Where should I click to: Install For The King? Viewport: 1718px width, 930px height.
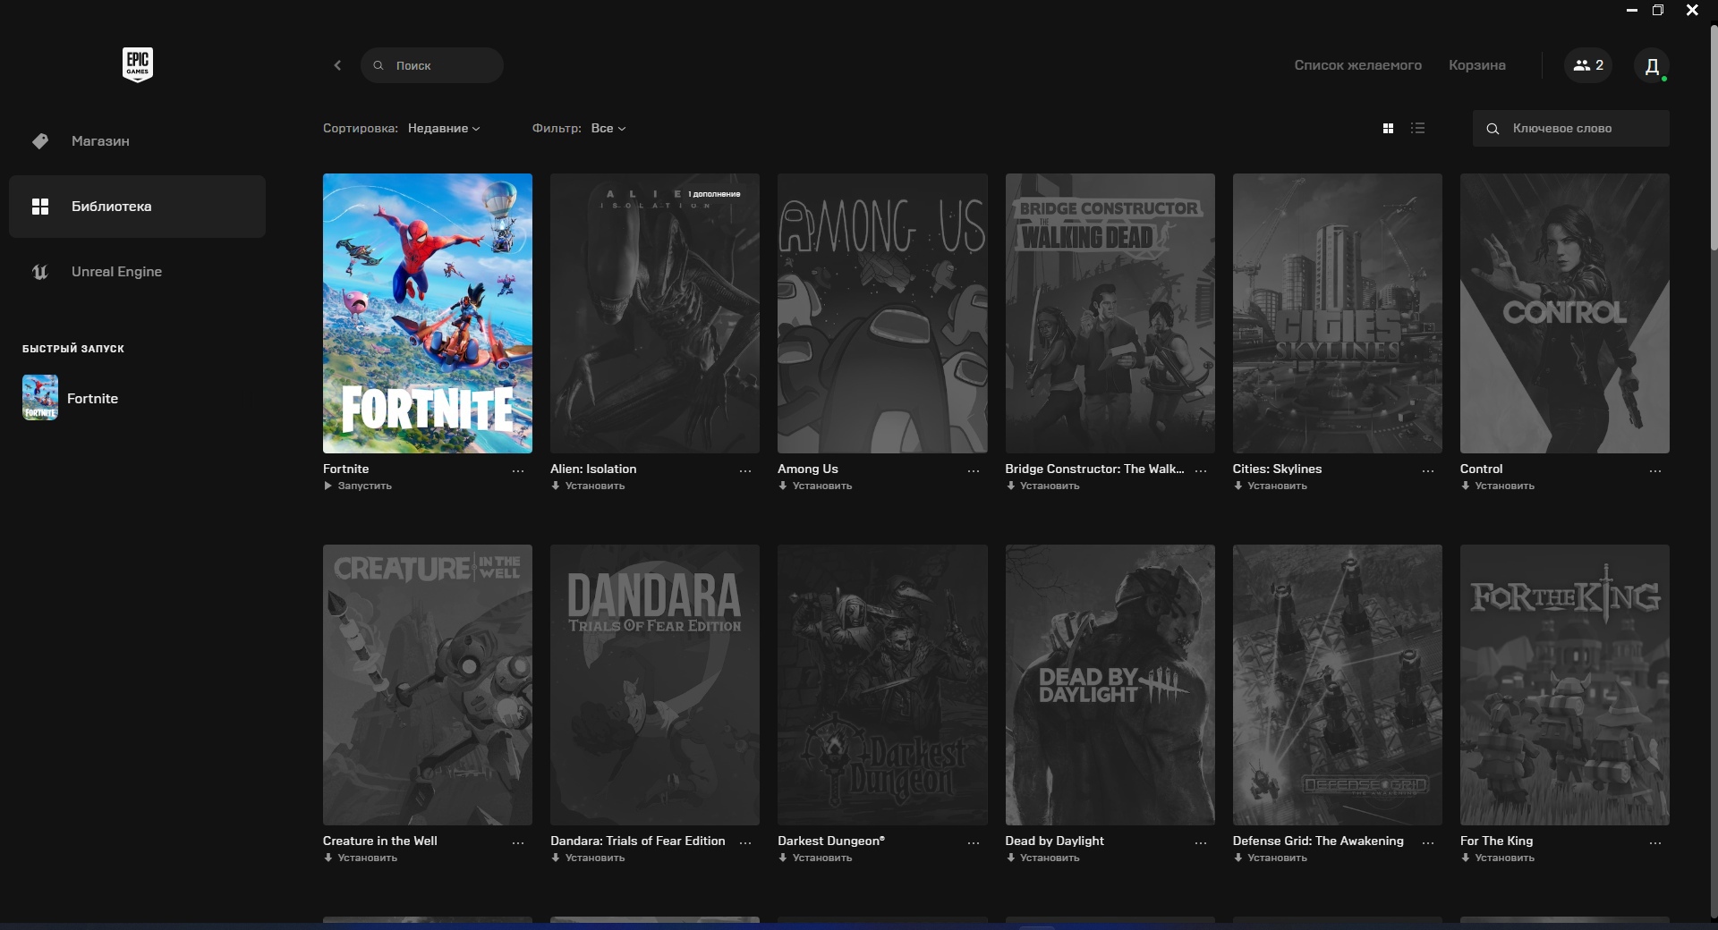[x=1498, y=858]
